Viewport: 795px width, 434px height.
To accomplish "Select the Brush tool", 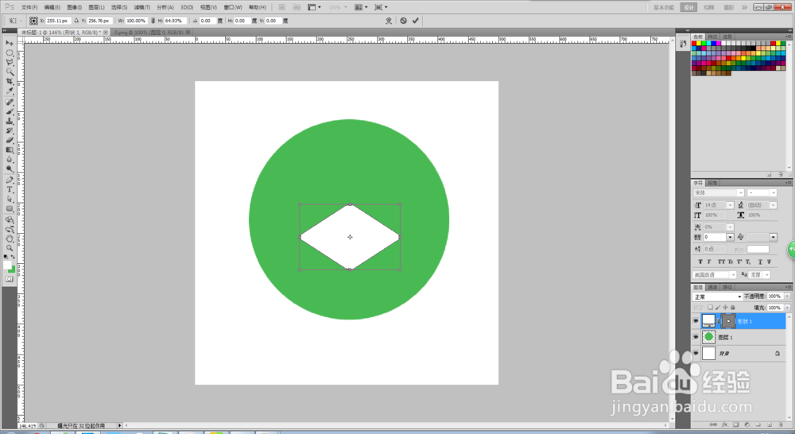I will [x=9, y=111].
